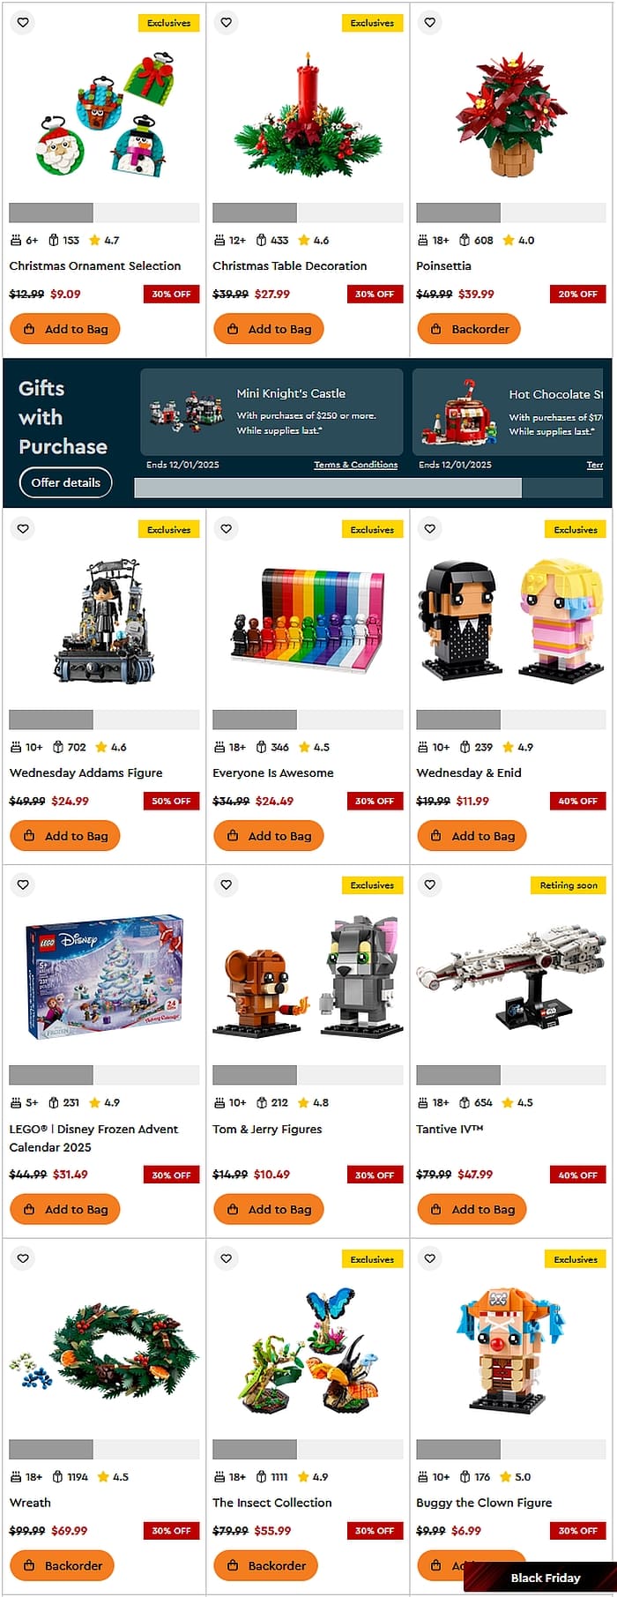Click the Exclusives badge on Insect Collection

click(372, 1259)
